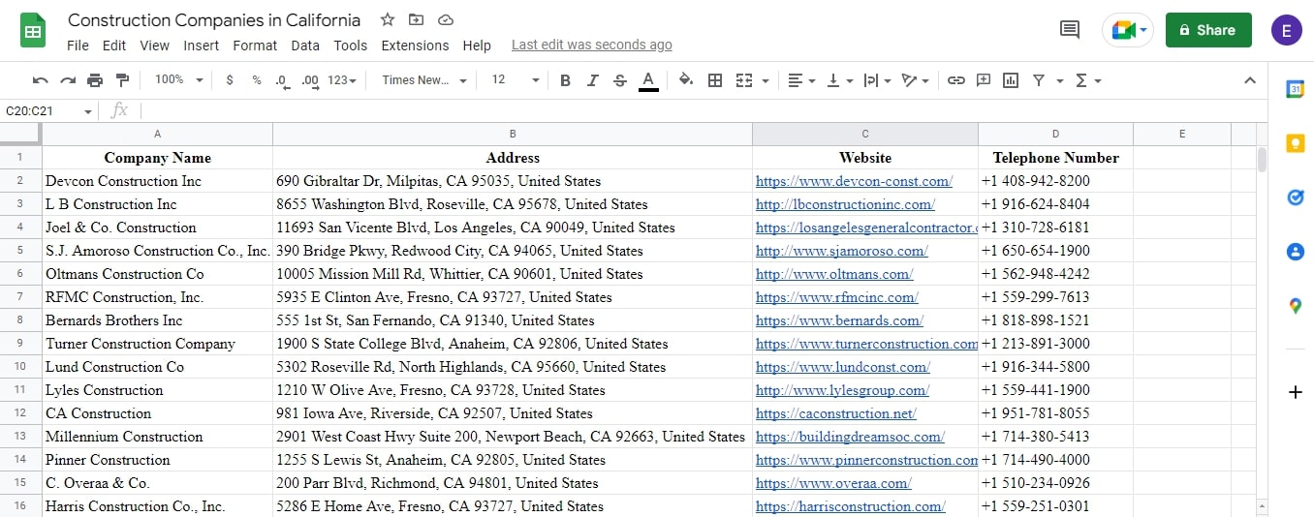This screenshot has height=517, width=1314.
Task: Add a comment via toolbar icon
Action: [x=984, y=80]
